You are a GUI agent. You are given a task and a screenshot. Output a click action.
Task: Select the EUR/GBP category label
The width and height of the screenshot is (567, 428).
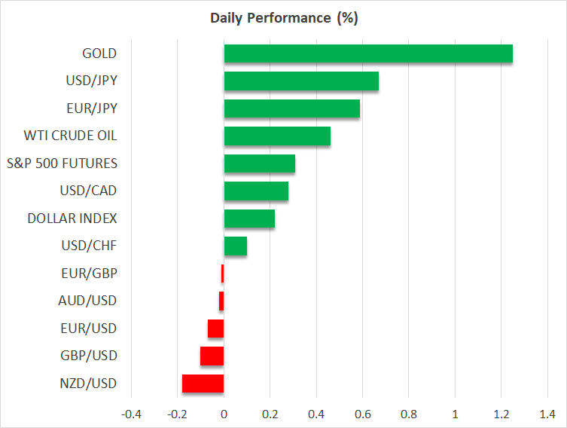pos(88,274)
